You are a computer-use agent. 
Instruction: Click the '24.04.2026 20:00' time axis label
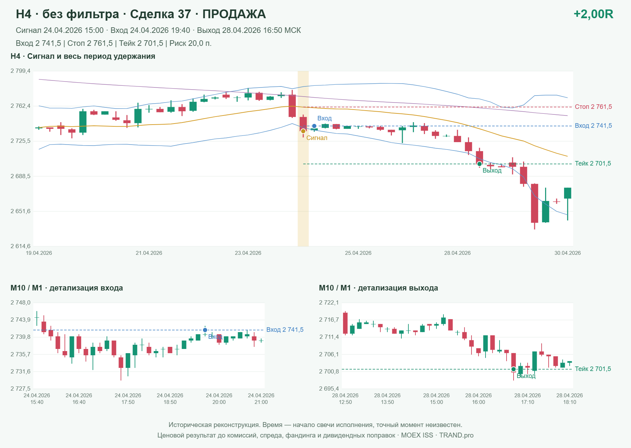click(x=219, y=399)
